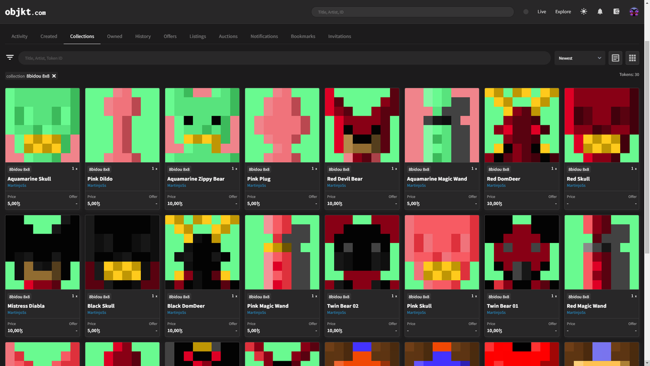
Task: Open the Twin Bear 01 thumbnail
Action: (522, 252)
